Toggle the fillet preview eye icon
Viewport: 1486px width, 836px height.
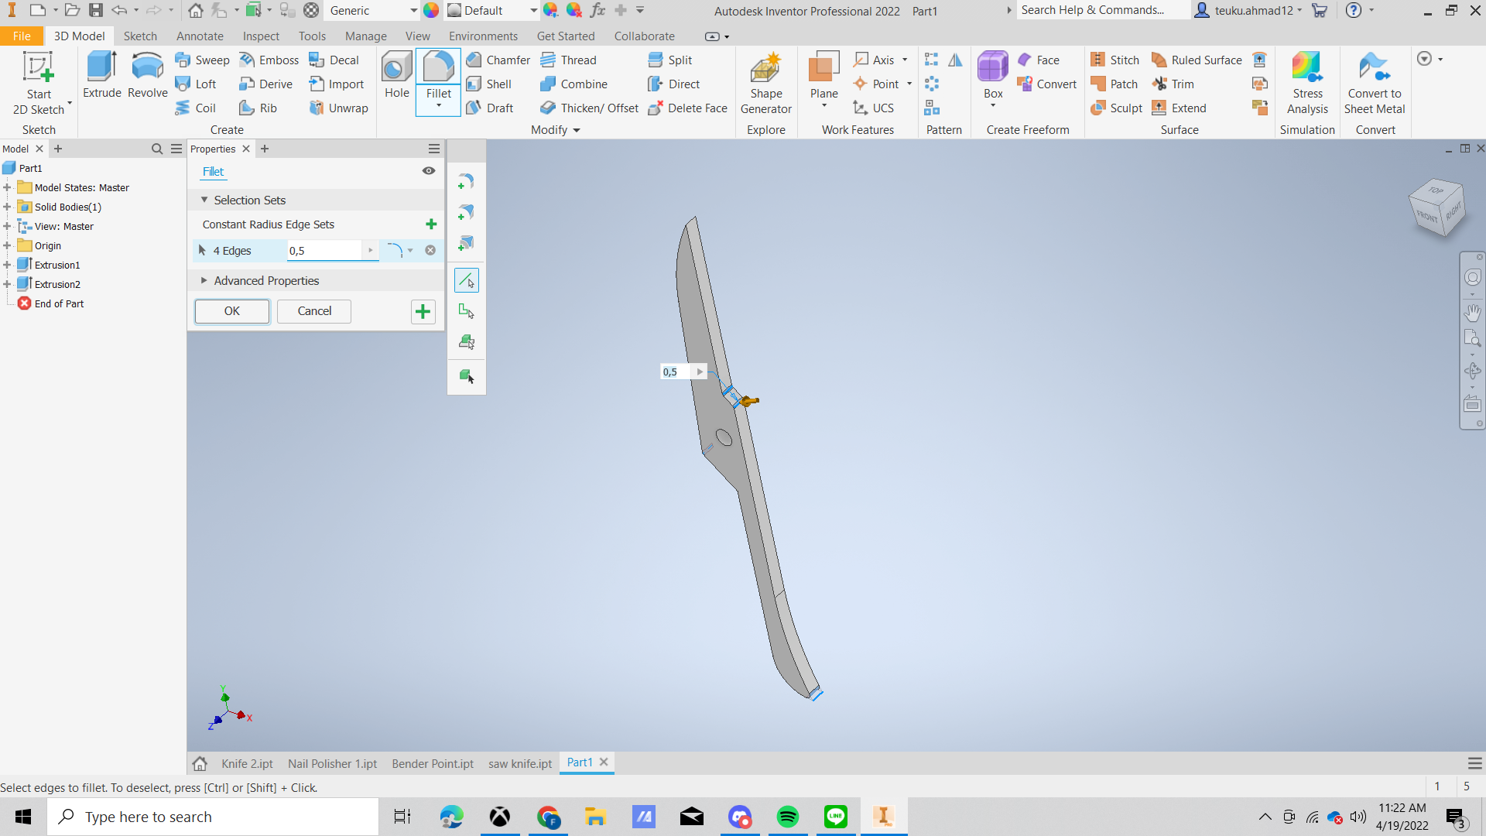[x=428, y=171]
